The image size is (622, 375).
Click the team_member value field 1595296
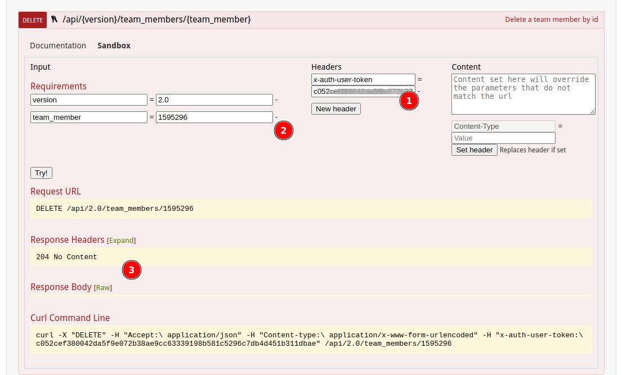[x=214, y=118]
